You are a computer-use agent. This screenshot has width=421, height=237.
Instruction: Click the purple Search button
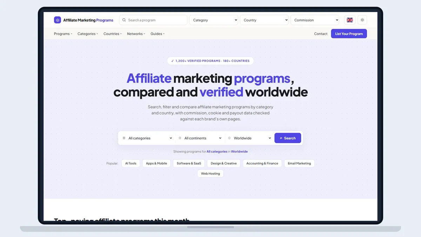tap(288, 138)
